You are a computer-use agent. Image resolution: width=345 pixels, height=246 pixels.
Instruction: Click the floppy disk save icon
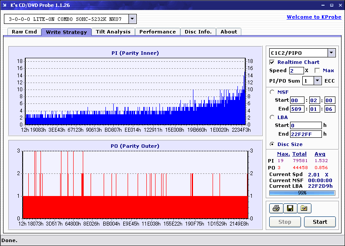click(x=290, y=209)
